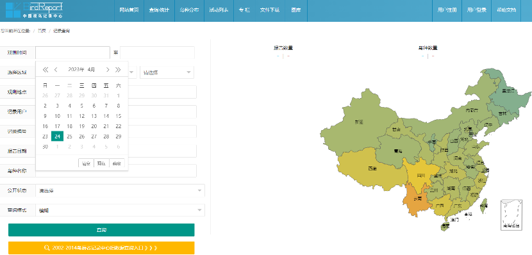Click 湖南 province on the map
Image resolution: width=532 pixels, height=255 pixels.
pos(451,188)
